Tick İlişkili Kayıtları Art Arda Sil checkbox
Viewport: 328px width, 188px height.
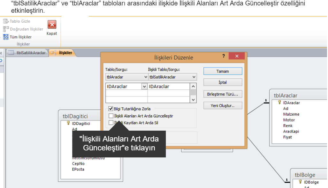pyautogui.click(x=111, y=123)
